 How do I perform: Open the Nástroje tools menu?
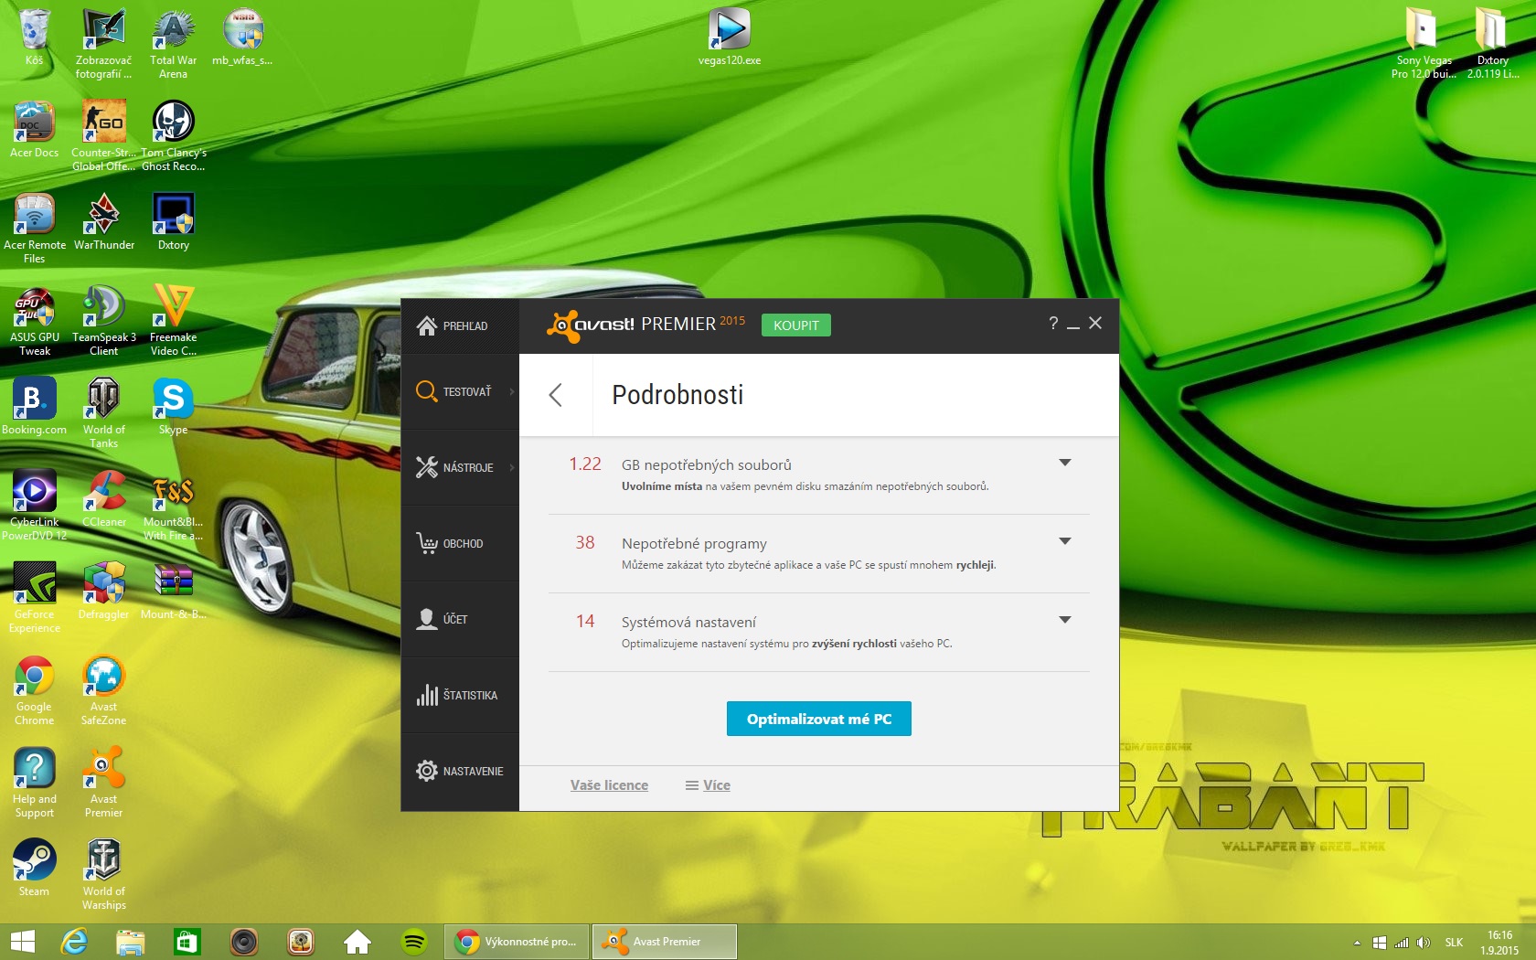pos(460,467)
